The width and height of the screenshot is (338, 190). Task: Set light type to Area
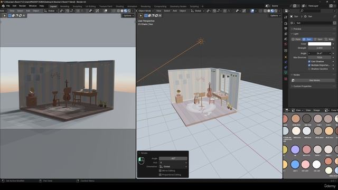click(x=329, y=40)
